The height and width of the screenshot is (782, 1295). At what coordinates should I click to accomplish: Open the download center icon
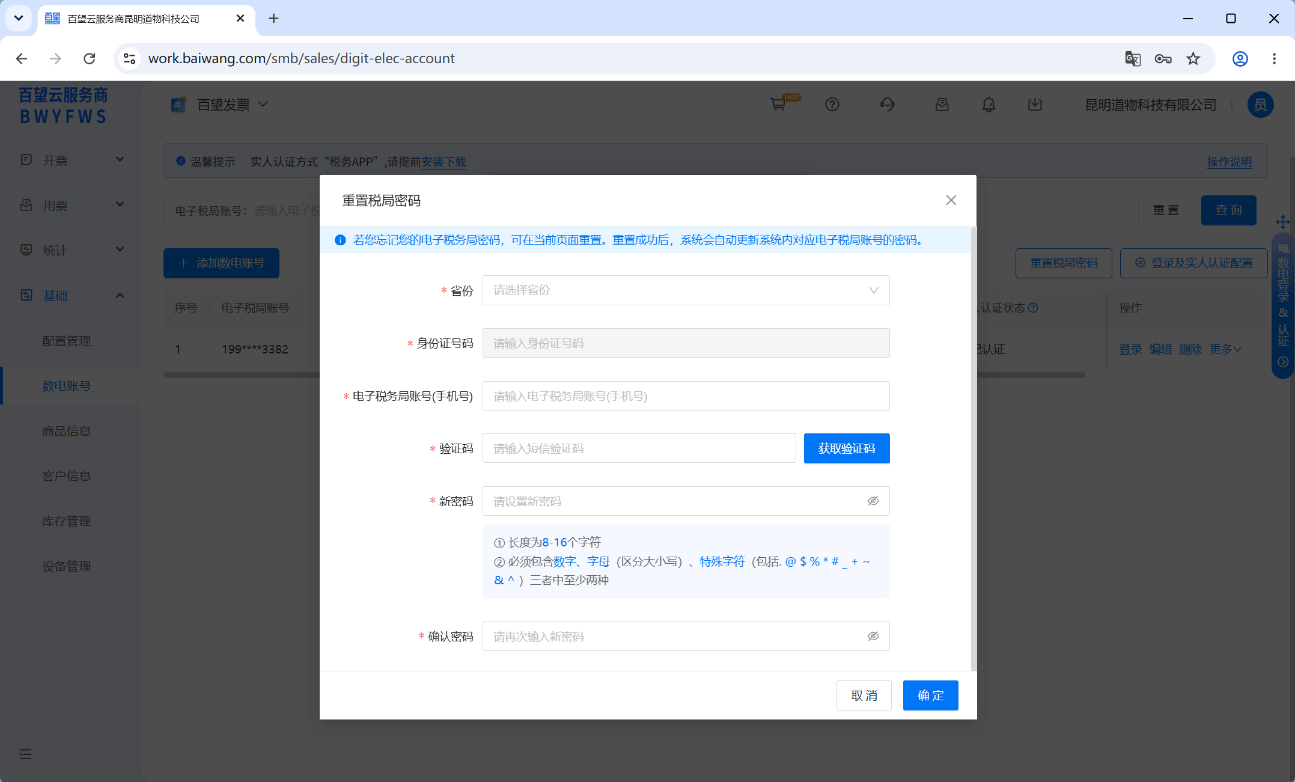point(1035,105)
